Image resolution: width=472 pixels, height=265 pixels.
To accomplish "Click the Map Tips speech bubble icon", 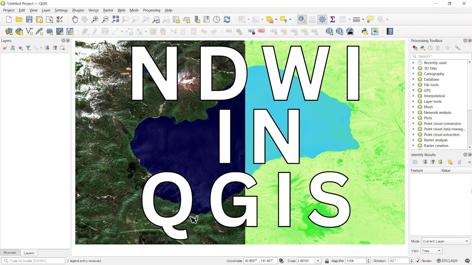I will (370, 20).
